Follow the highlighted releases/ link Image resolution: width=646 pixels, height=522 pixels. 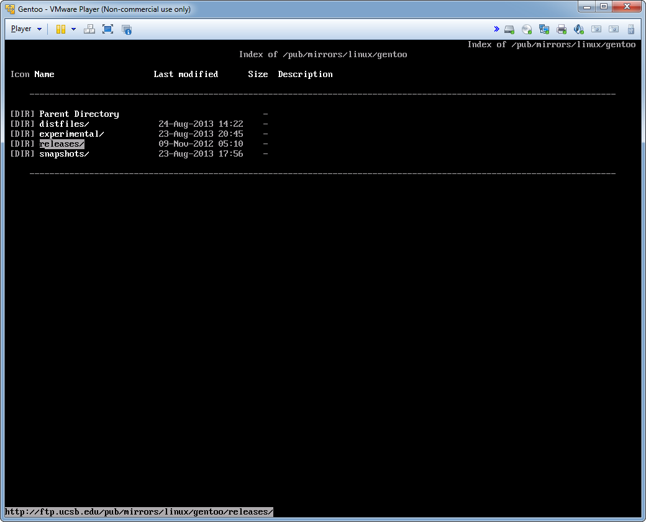tap(61, 144)
